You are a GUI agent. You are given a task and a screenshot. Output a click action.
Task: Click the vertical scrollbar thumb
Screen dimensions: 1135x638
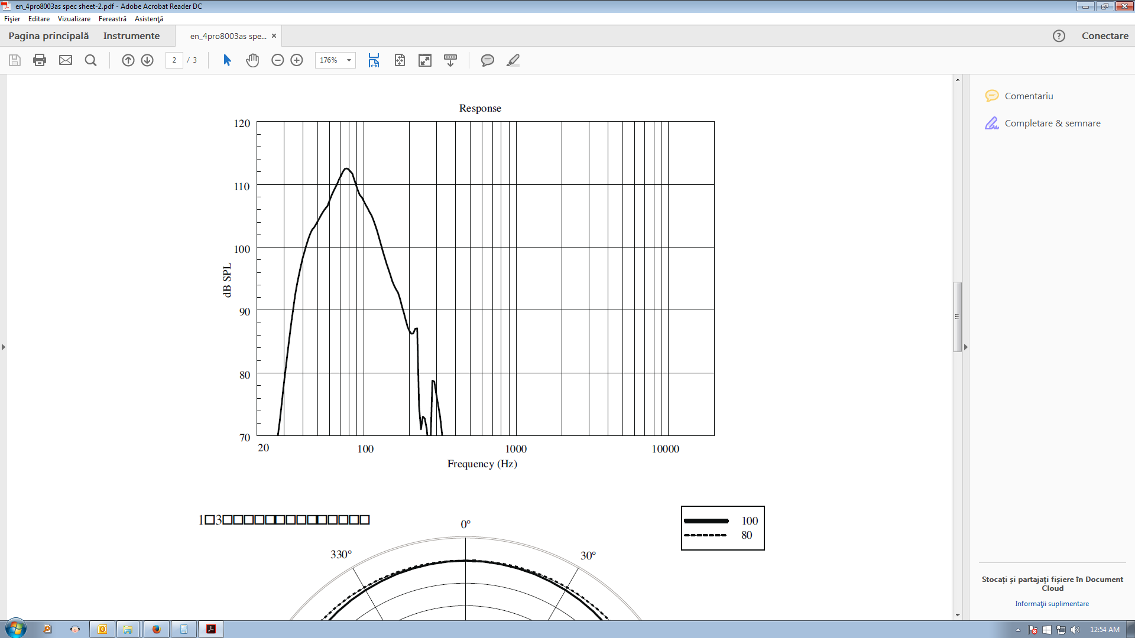pyautogui.click(x=958, y=317)
